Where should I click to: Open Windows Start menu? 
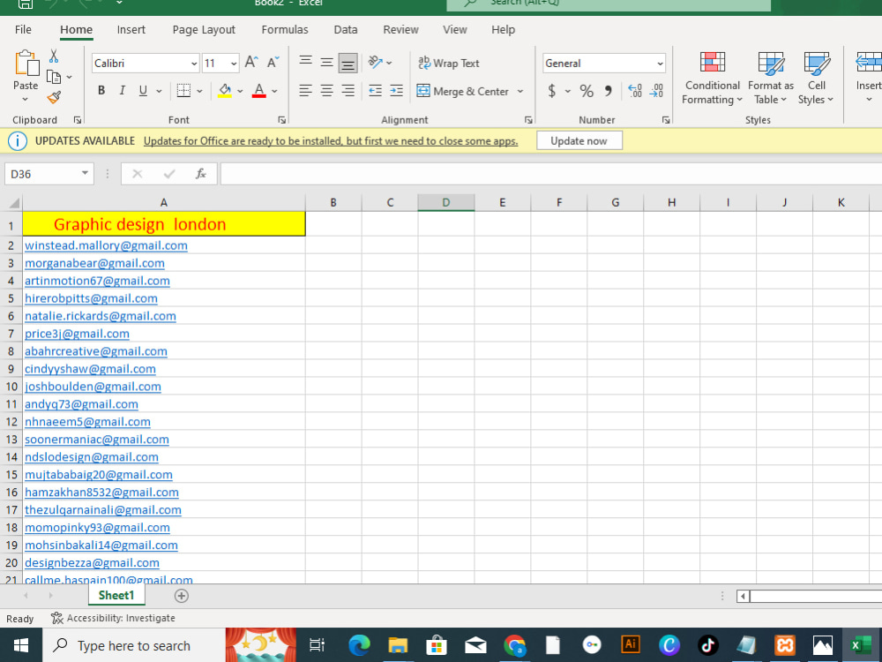[21, 645]
